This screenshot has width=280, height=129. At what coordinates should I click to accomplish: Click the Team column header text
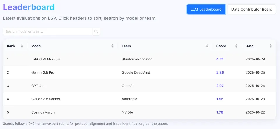pyautogui.click(x=126, y=46)
